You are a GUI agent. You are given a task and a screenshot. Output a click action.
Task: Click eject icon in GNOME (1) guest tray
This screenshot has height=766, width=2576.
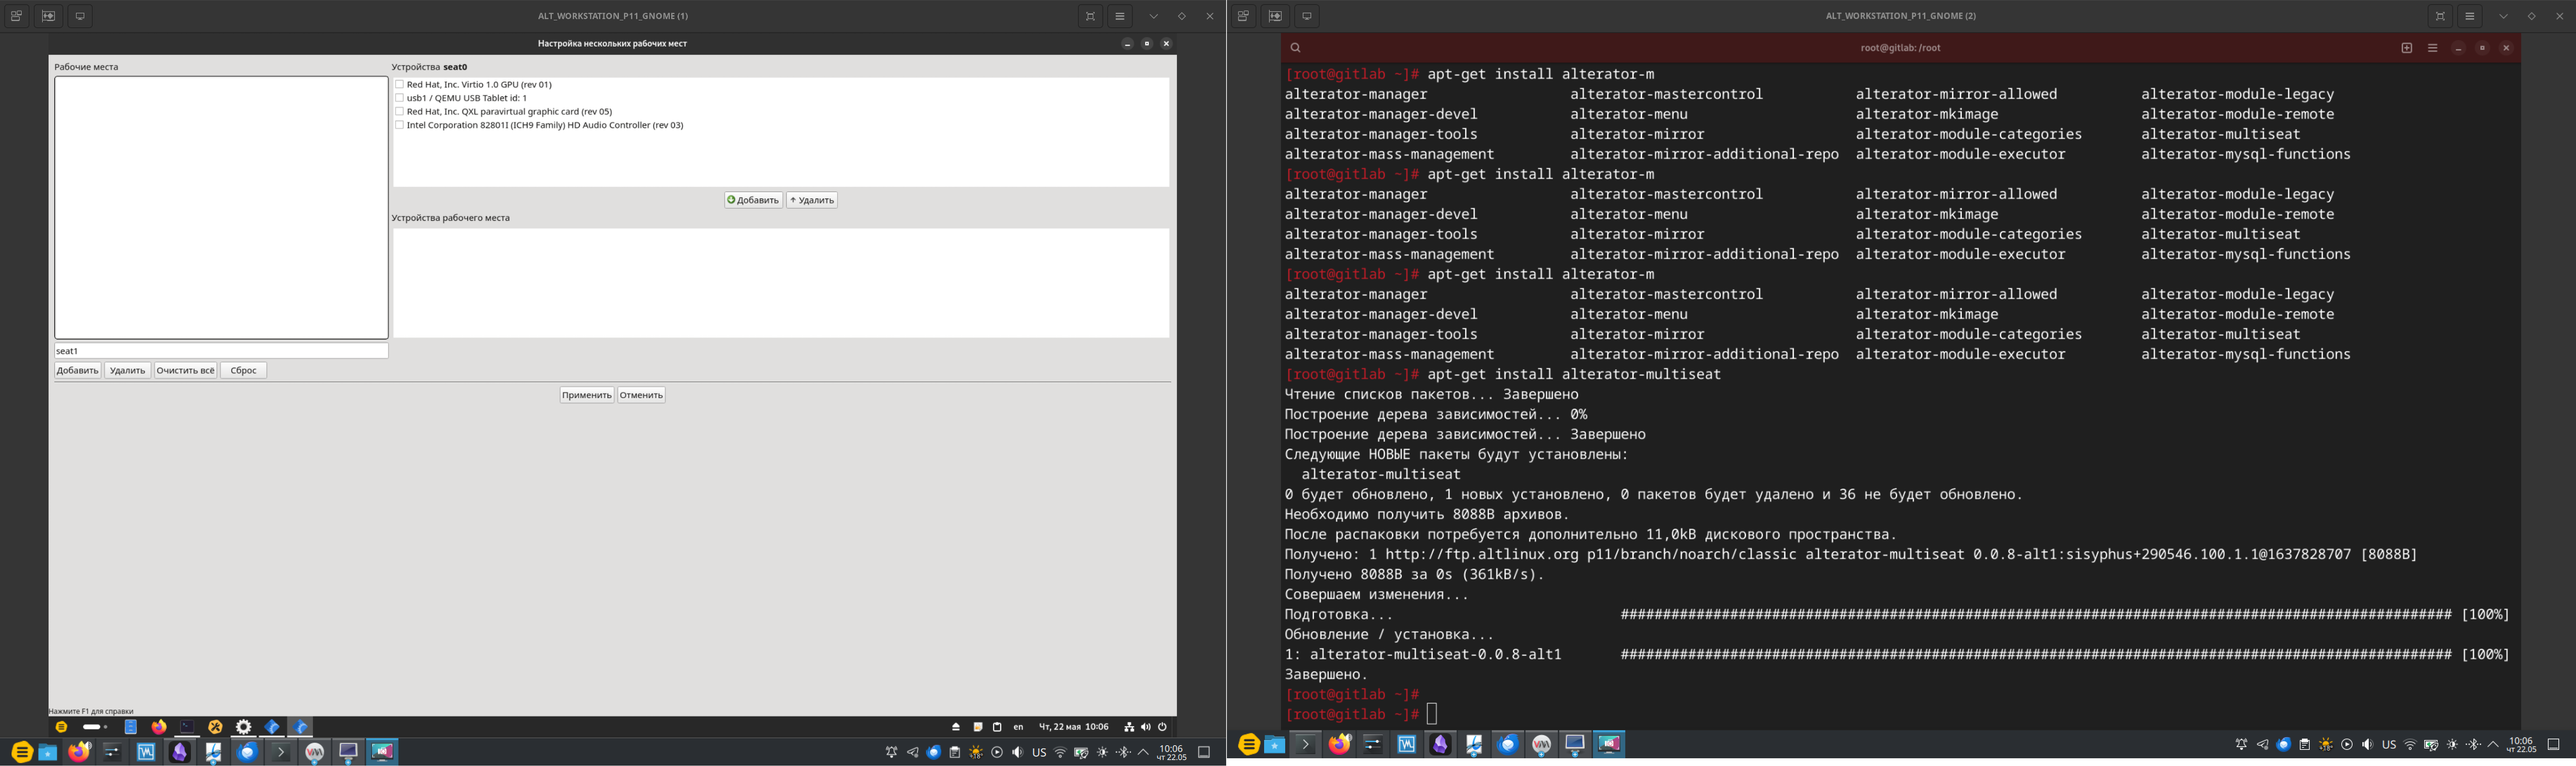pos(956,727)
